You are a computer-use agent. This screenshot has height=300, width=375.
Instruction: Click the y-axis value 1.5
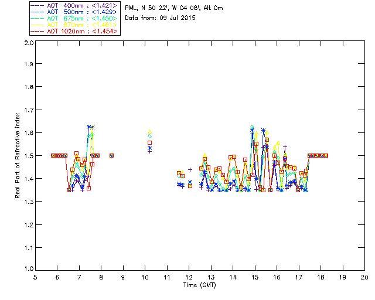(x=29, y=156)
